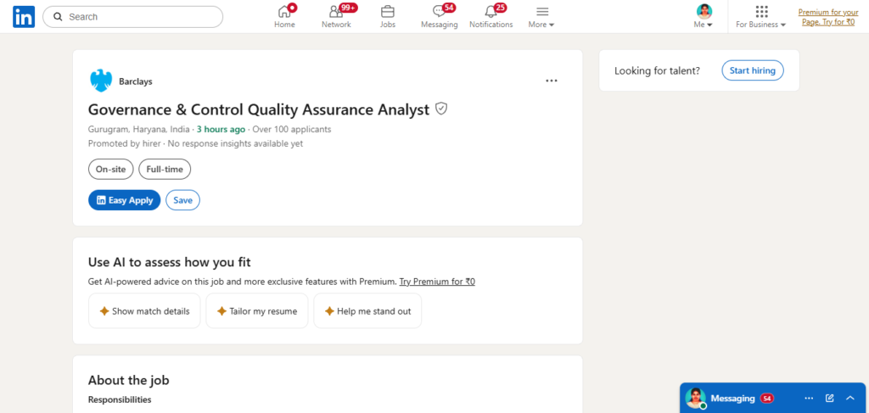
Task: Compose a new message with pencil icon
Action: tap(830, 398)
